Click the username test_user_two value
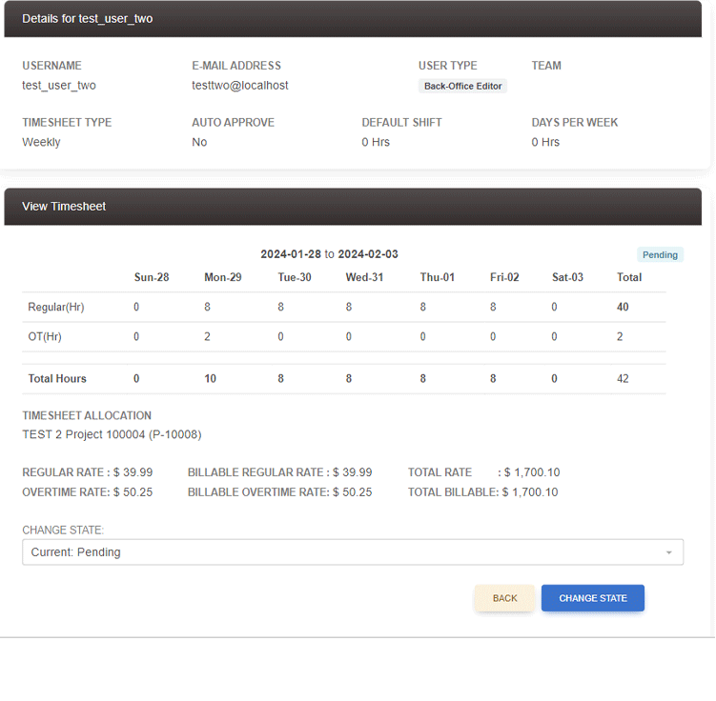716x701 pixels. pos(59,86)
